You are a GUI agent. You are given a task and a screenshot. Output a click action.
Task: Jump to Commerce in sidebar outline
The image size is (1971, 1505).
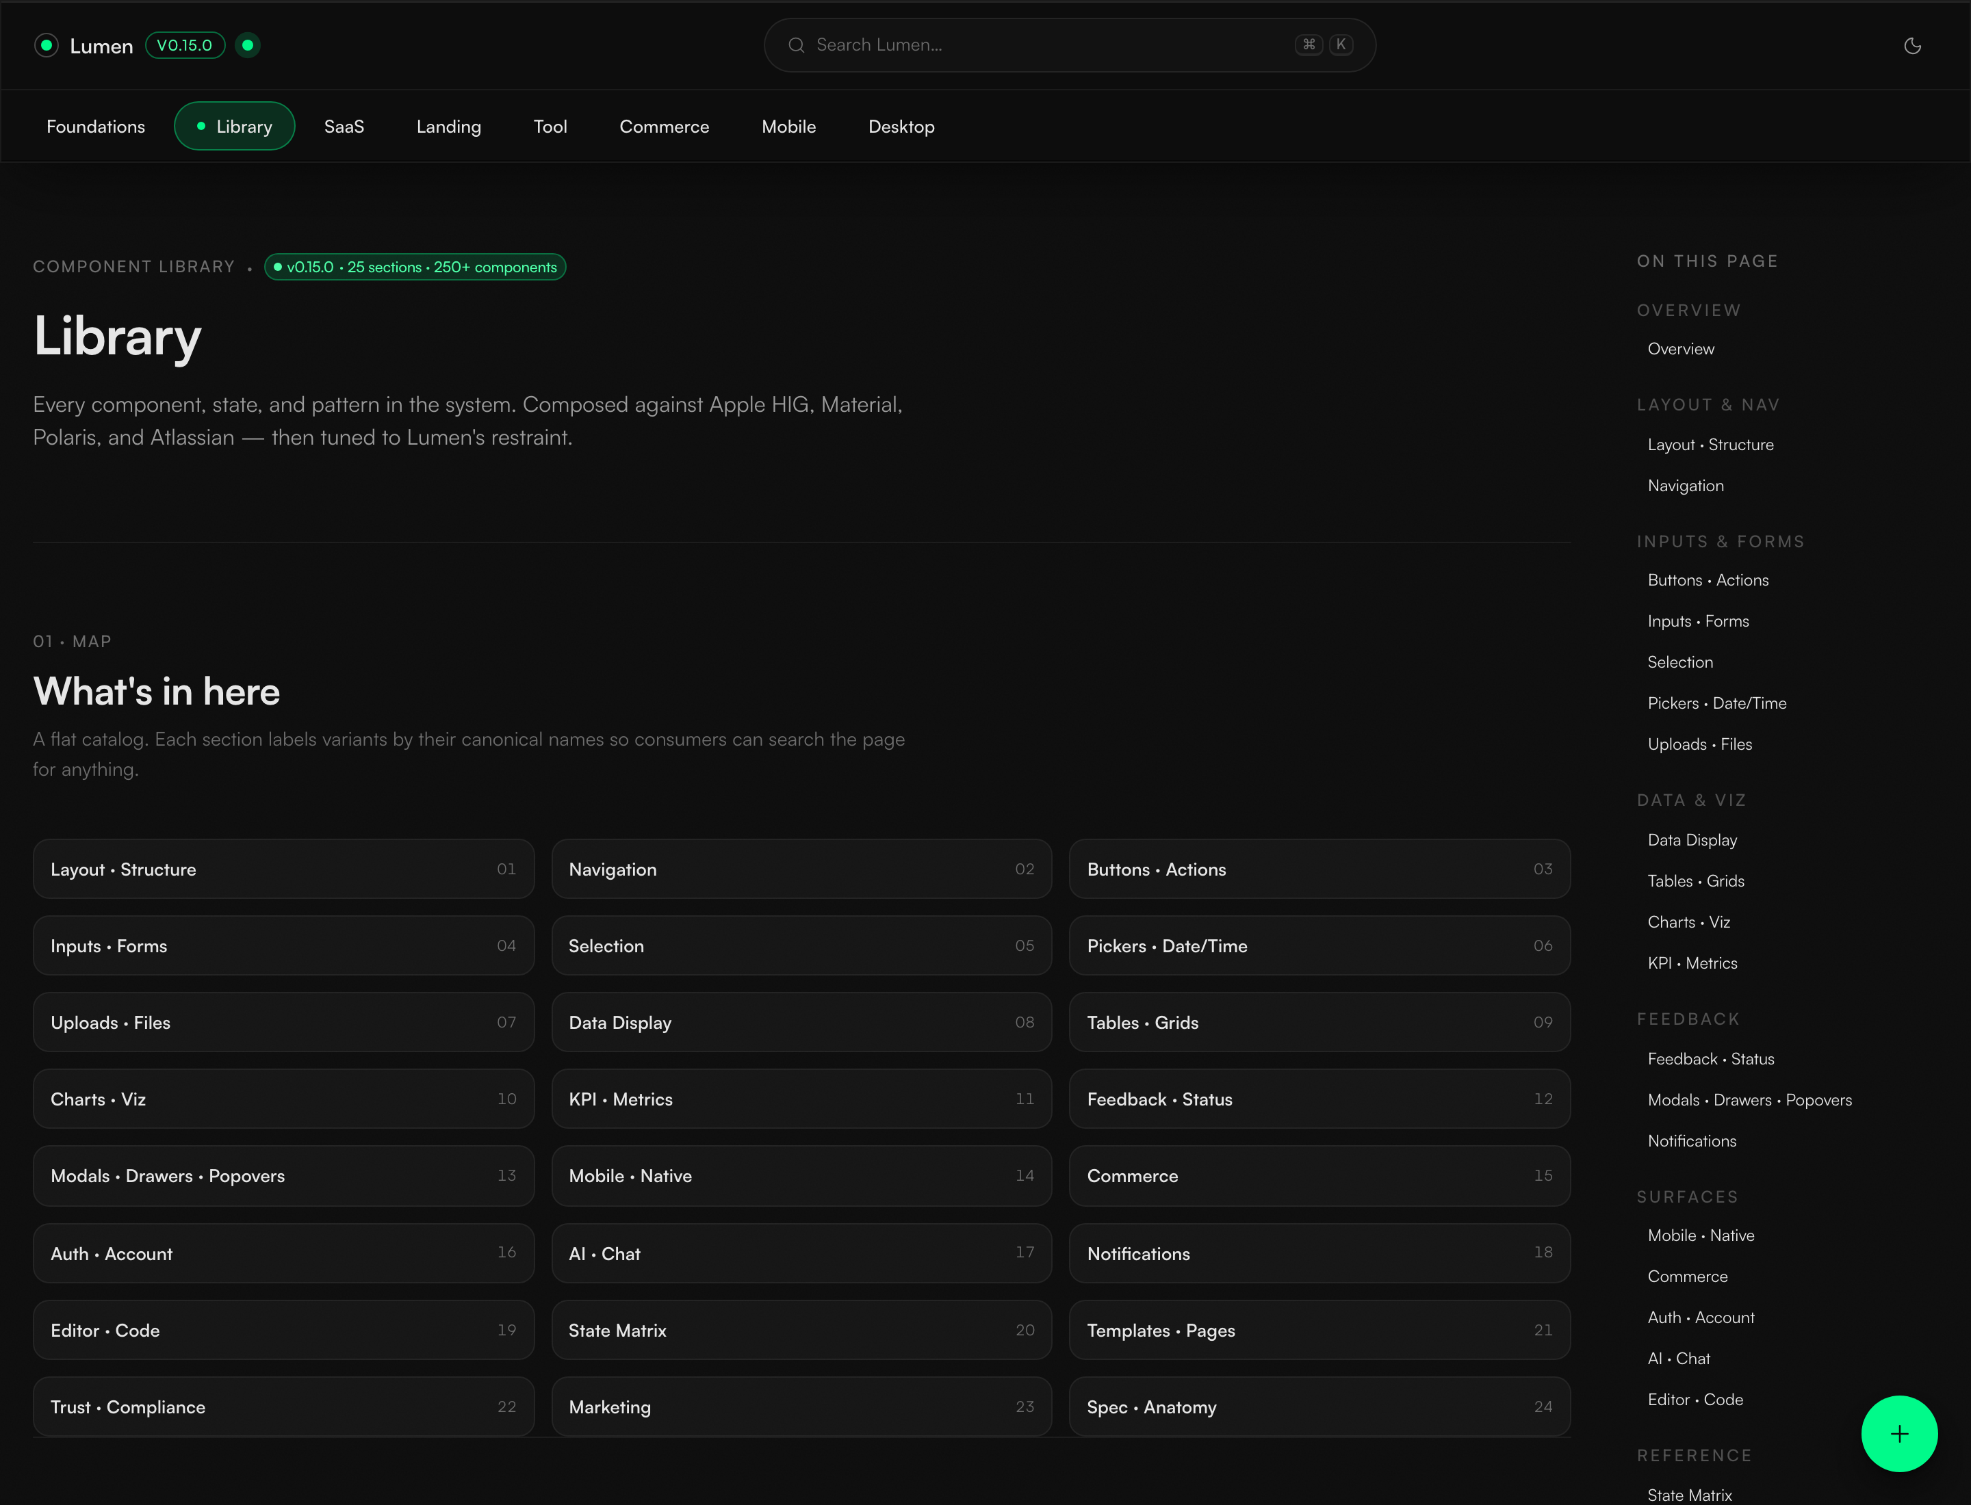pos(1687,1277)
